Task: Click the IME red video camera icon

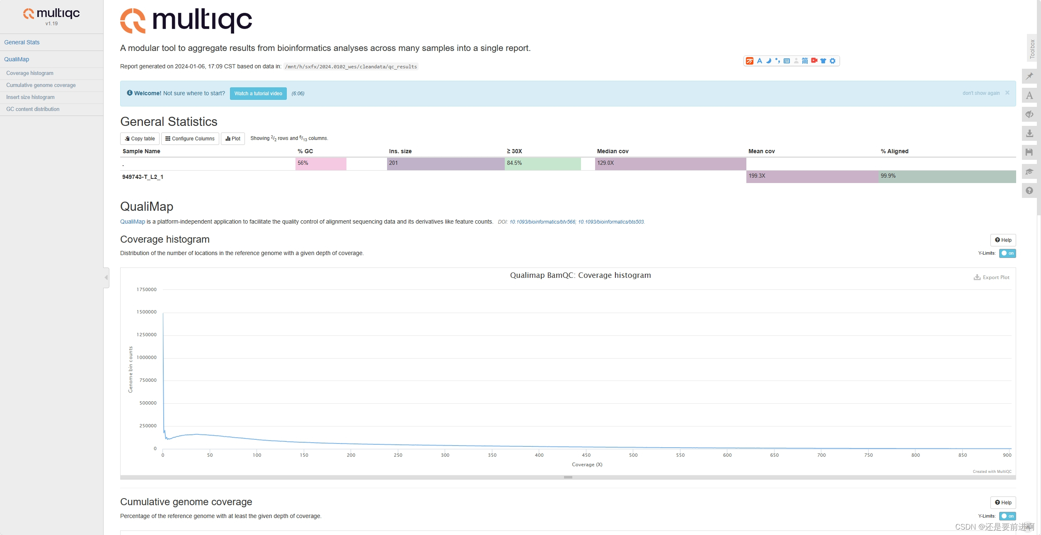Action: click(x=814, y=60)
